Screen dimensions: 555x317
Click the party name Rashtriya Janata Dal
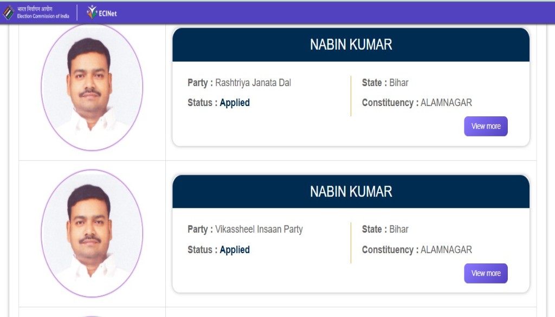click(x=253, y=83)
